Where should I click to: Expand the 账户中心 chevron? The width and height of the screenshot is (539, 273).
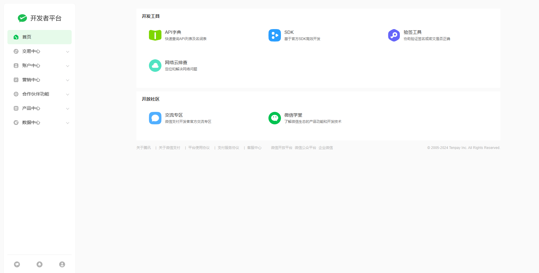(x=67, y=66)
